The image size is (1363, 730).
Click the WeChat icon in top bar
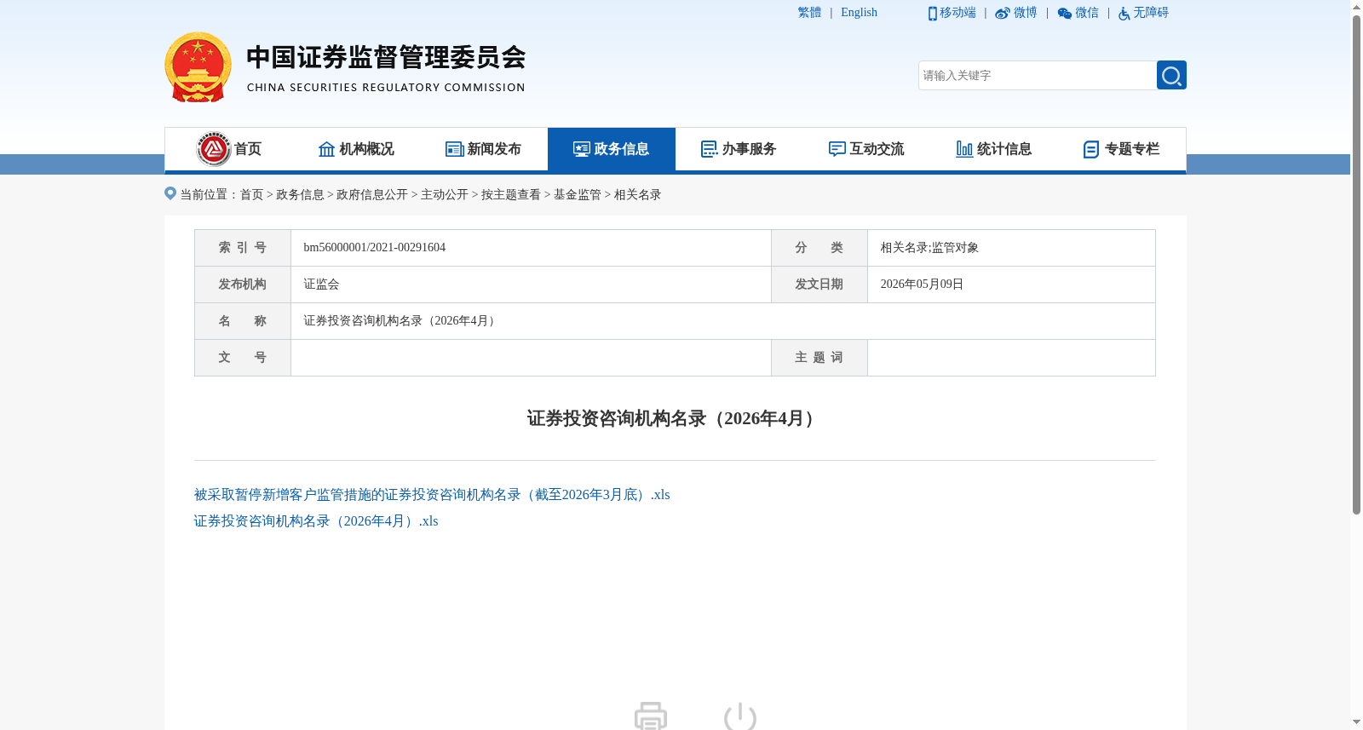point(1065,14)
